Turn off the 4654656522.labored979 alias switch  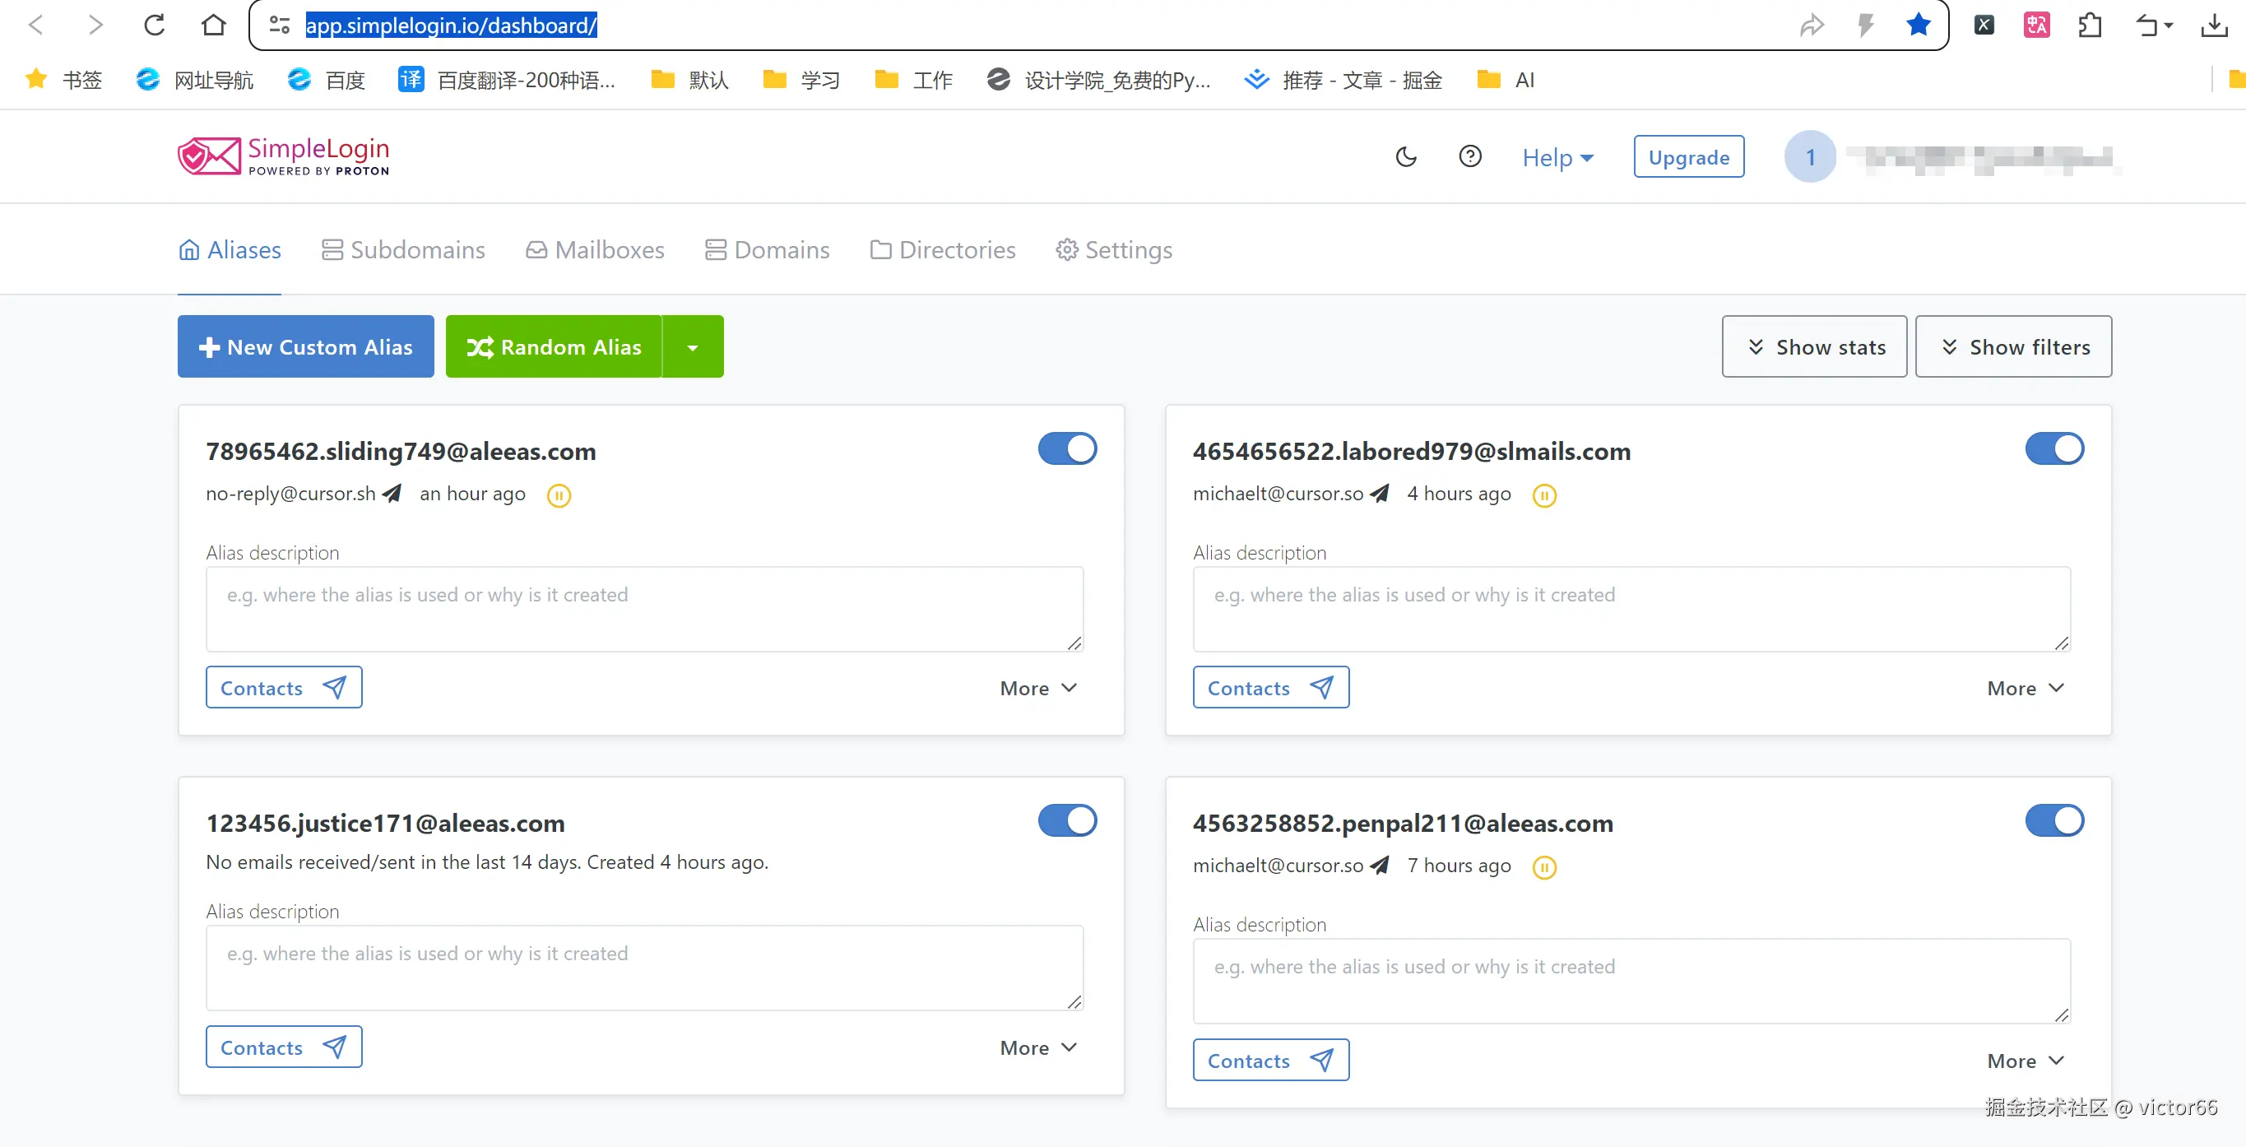pos(2053,449)
